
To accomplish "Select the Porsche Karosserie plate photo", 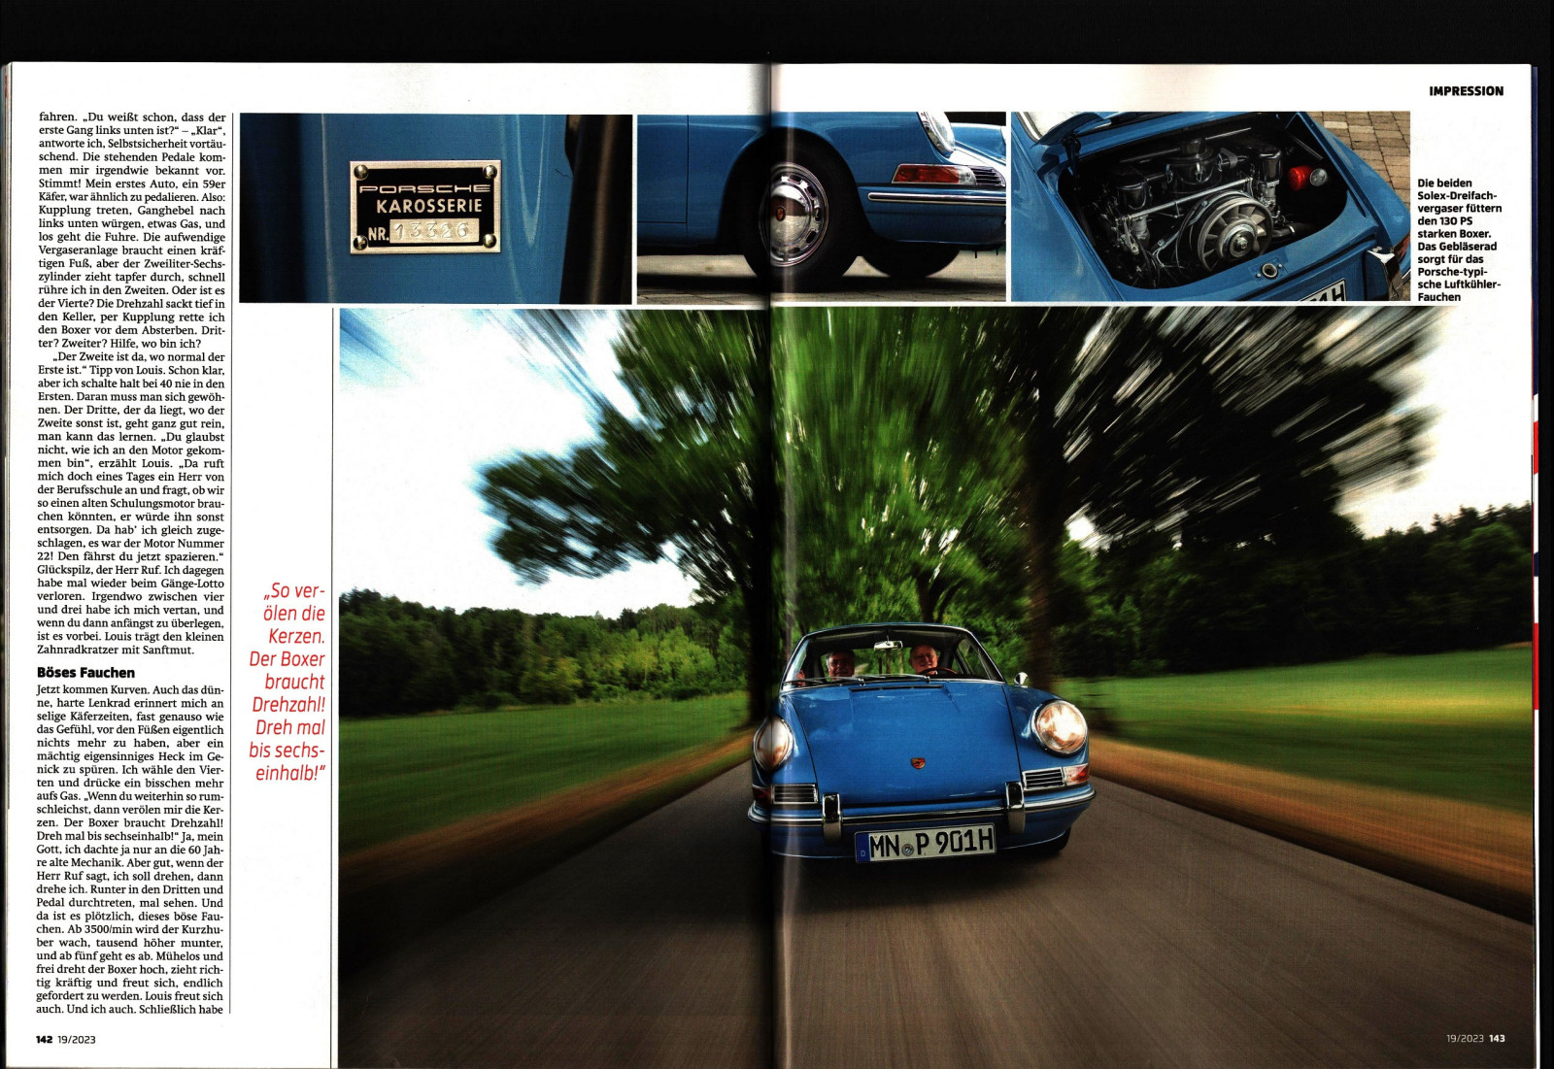I will coord(435,208).
